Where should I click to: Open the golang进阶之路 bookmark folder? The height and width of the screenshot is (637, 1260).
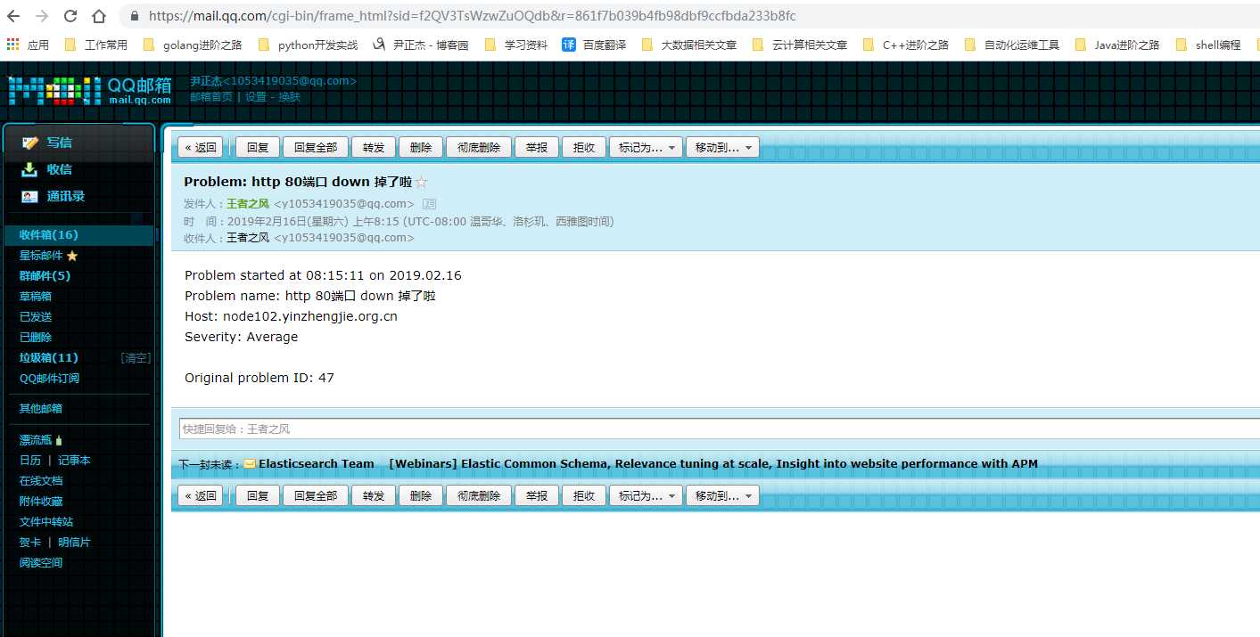tap(193, 45)
